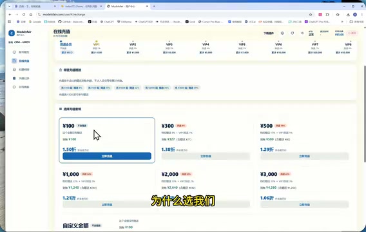Click the globe icon in page header
366x232 pixels.
click(282, 33)
